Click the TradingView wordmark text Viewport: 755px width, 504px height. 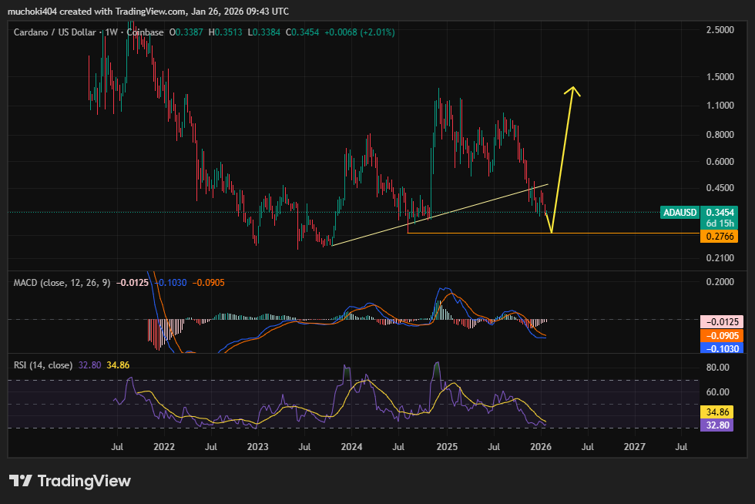(x=84, y=481)
